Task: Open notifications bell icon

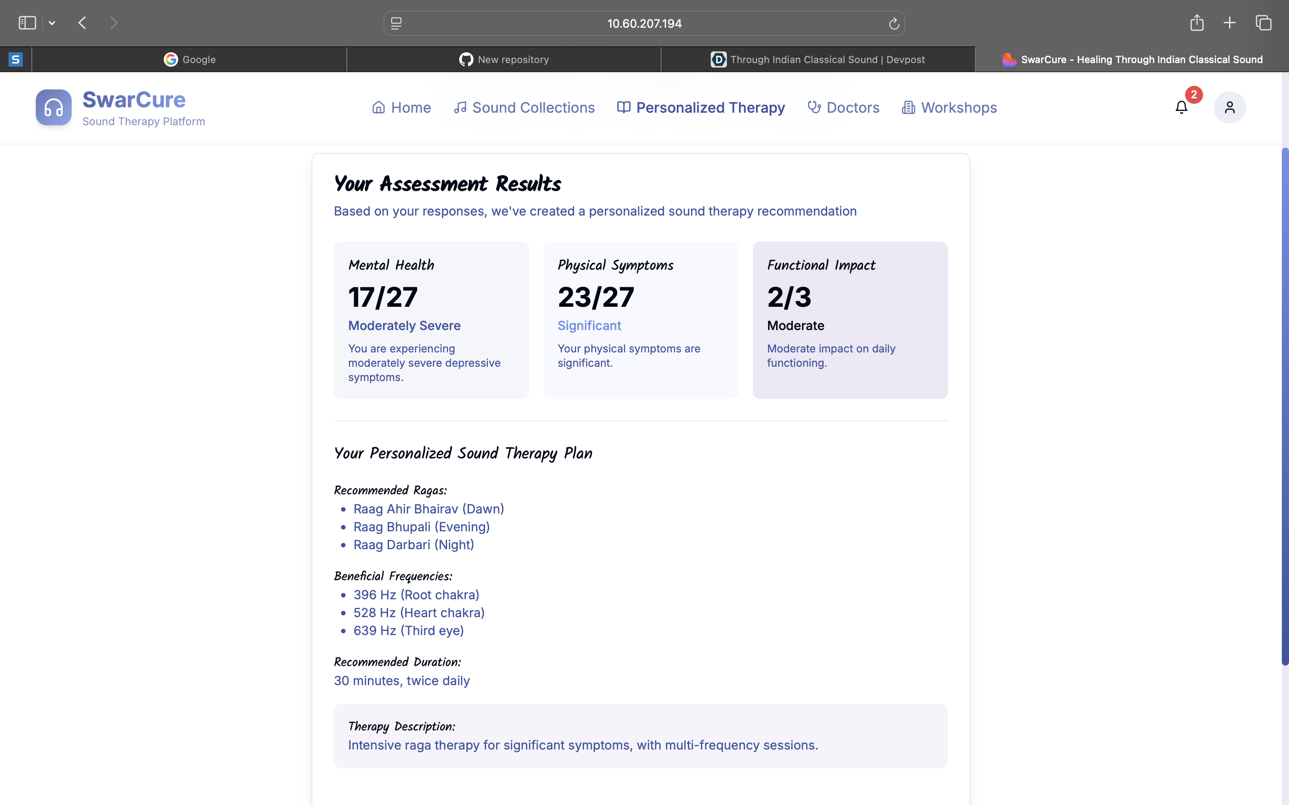Action: pyautogui.click(x=1181, y=107)
